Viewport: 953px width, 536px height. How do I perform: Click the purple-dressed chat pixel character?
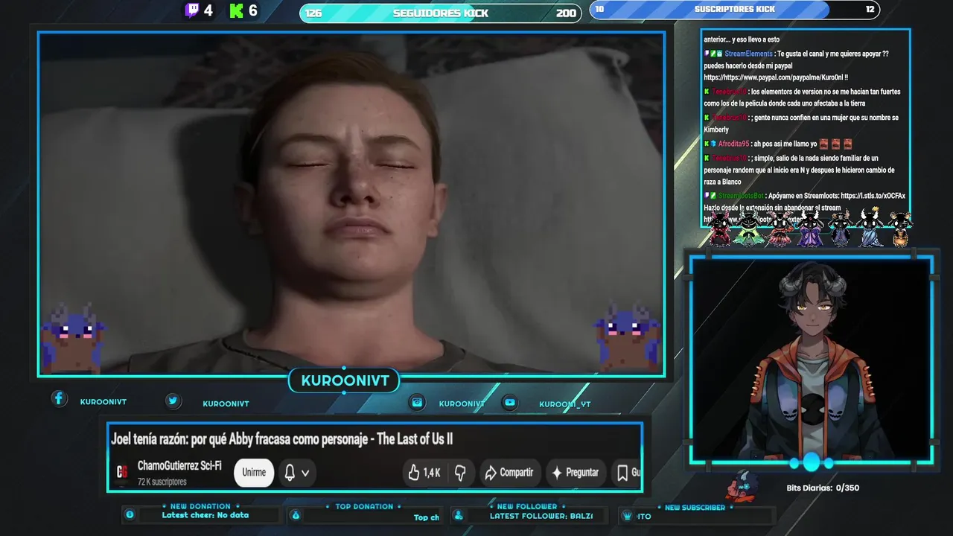coord(809,228)
